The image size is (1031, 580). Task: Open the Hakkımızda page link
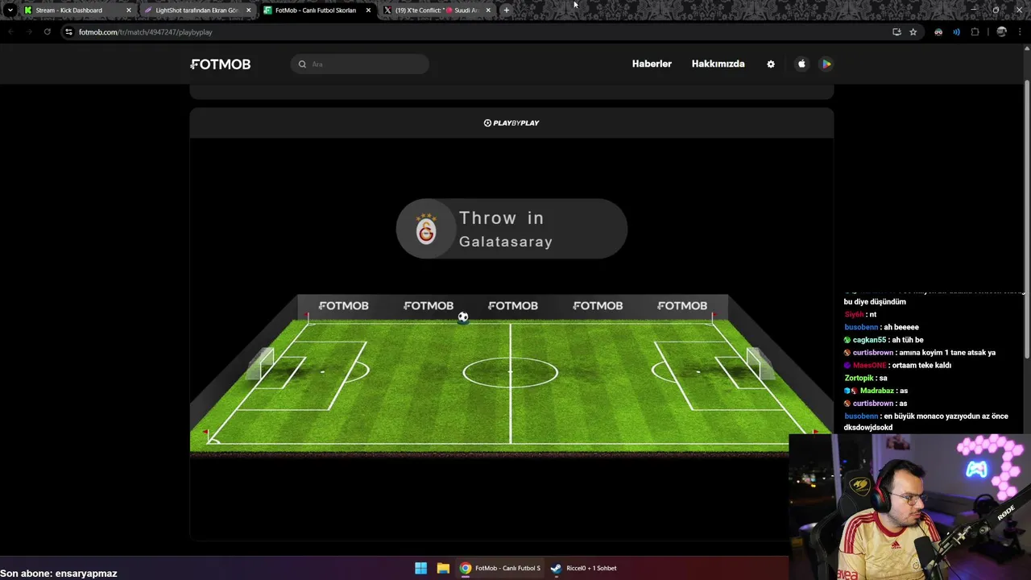pyautogui.click(x=718, y=64)
